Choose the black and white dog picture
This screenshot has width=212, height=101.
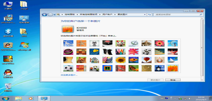tap(107, 52)
